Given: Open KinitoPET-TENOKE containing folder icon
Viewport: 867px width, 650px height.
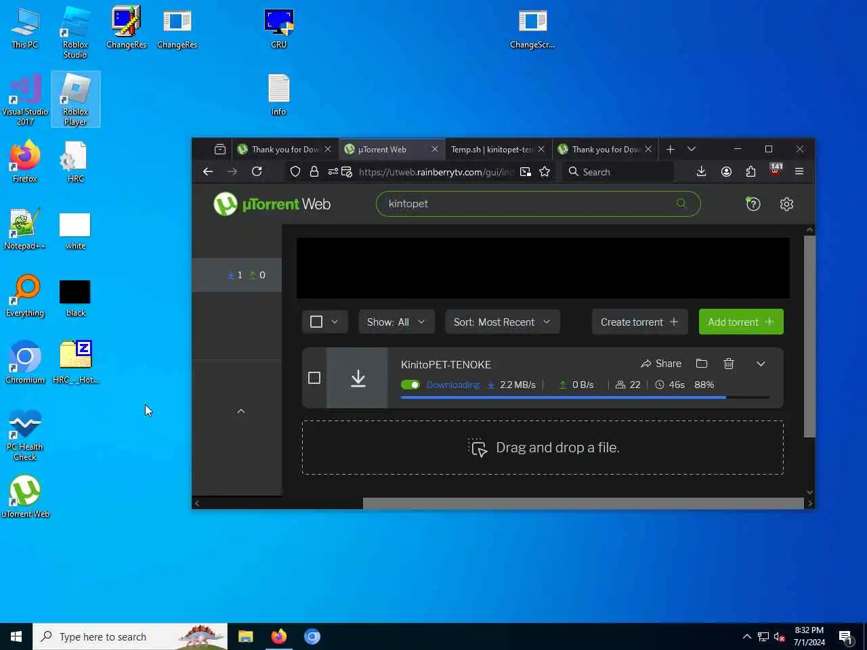Looking at the screenshot, I should point(702,364).
